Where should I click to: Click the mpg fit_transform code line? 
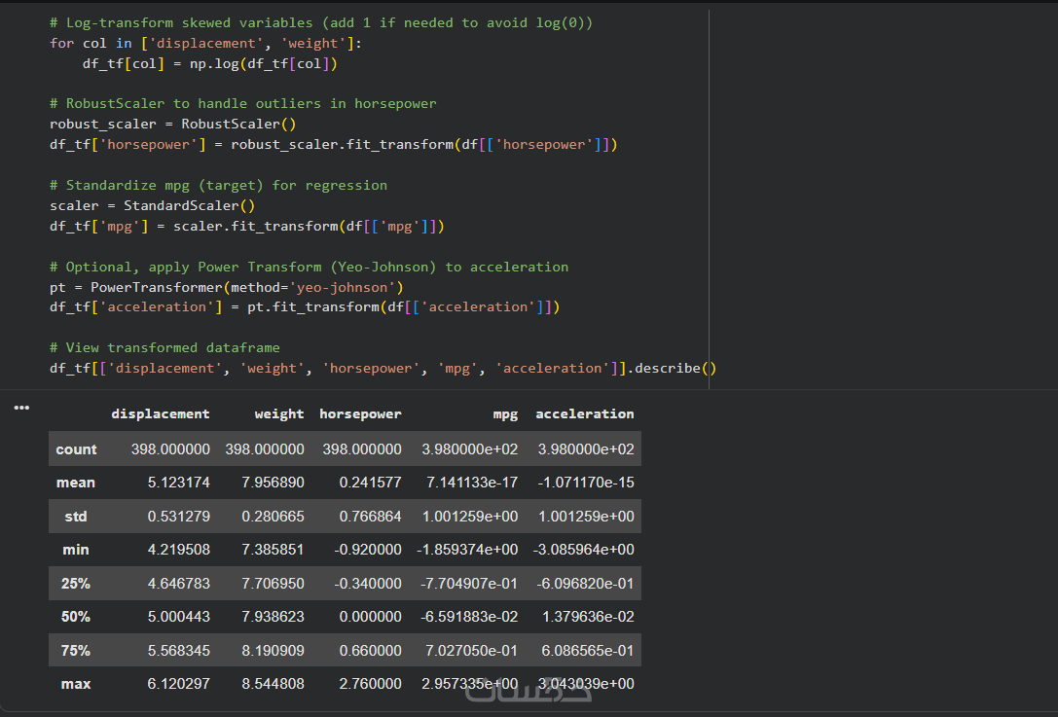pos(247,226)
